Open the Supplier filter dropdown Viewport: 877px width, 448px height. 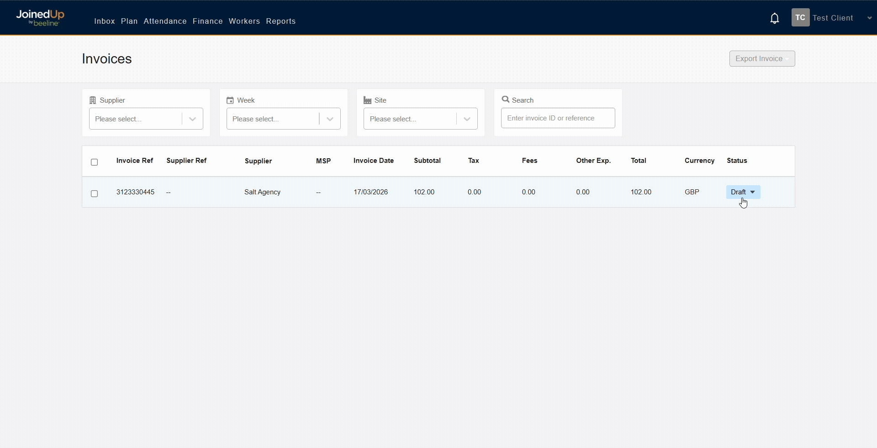coord(146,119)
